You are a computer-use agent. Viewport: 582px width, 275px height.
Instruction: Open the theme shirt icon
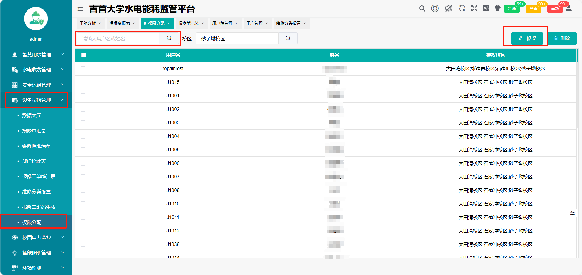coord(498,9)
